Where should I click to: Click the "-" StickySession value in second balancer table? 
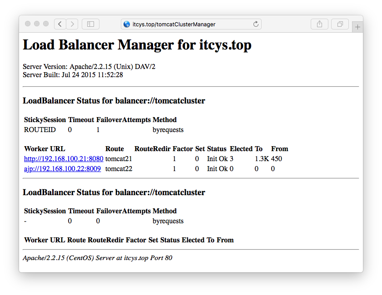25,221
